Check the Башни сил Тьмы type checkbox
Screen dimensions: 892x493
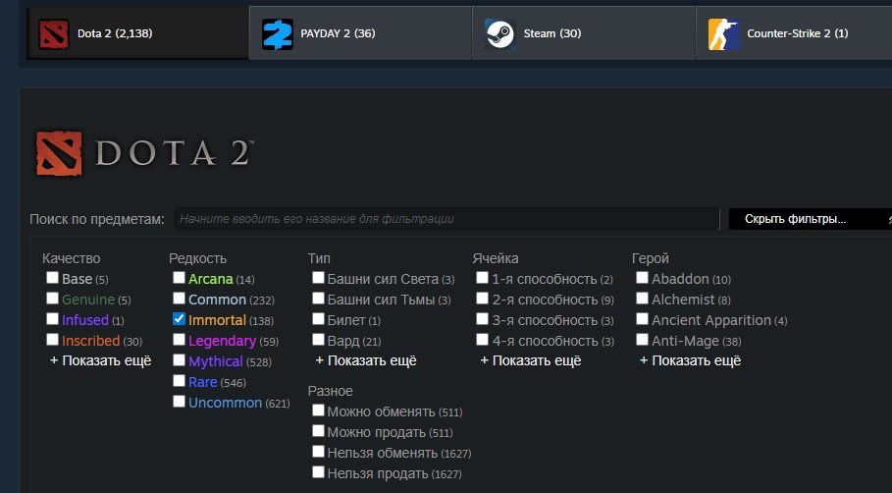[318, 299]
